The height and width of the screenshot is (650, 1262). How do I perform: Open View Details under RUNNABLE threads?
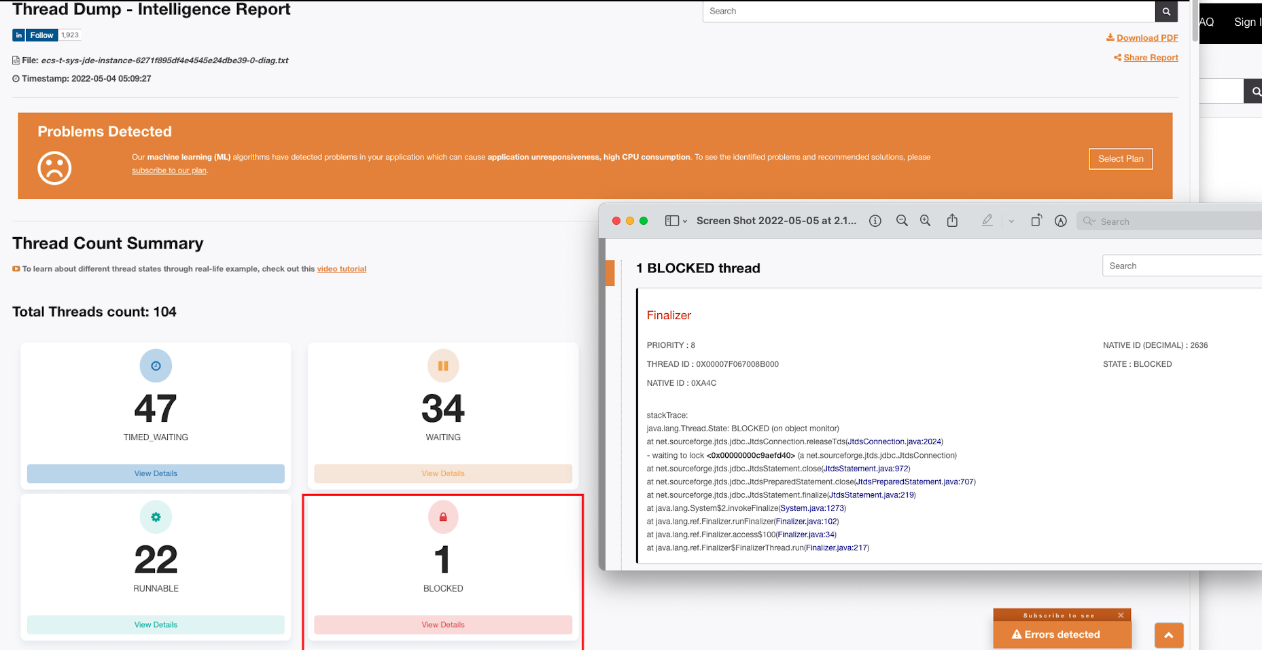click(x=156, y=625)
